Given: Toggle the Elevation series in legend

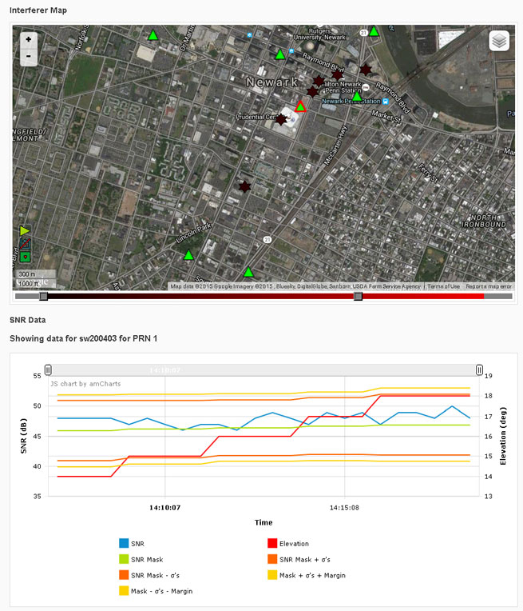Looking at the screenshot, I should pyautogui.click(x=272, y=543).
